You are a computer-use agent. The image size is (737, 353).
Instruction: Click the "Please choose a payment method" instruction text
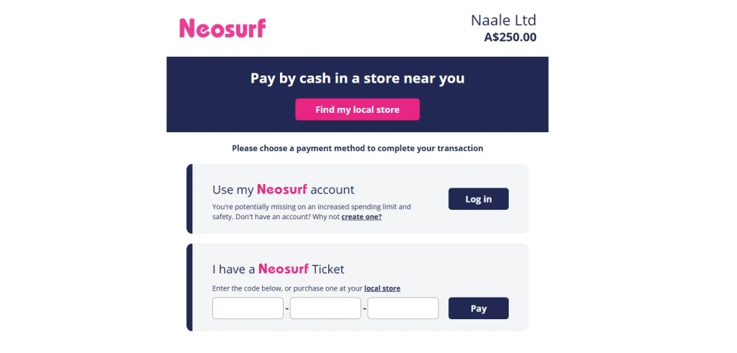pos(357,148)
